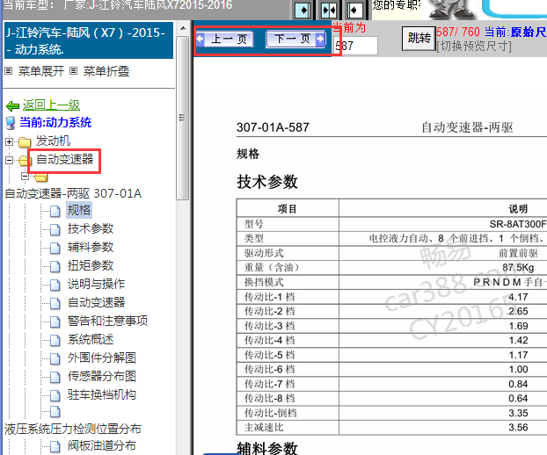Click the computer icon beside 当前:动力系统
The image size is (547, 455).
click(x=11, y=123)
